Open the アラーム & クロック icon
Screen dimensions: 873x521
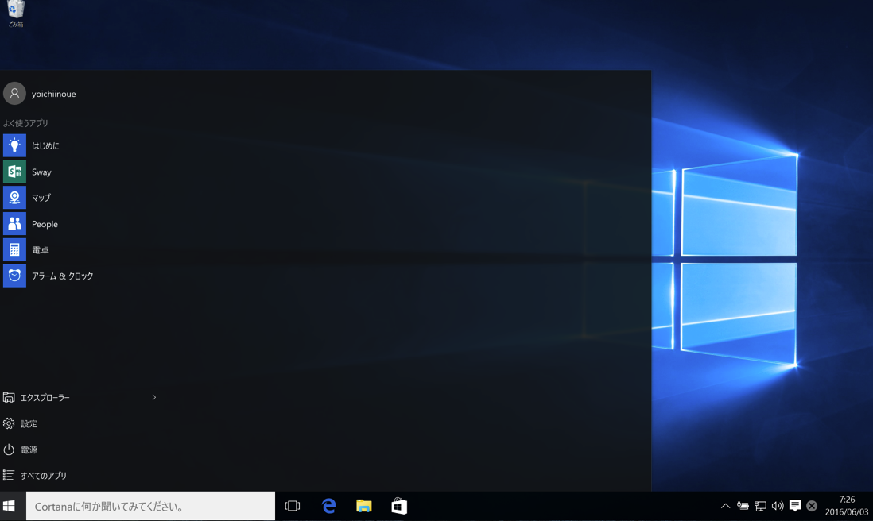pyautogui.click(x=14, y=276)
